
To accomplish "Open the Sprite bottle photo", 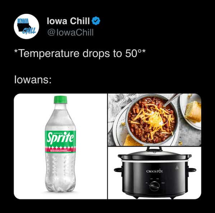I will point(60,146).
